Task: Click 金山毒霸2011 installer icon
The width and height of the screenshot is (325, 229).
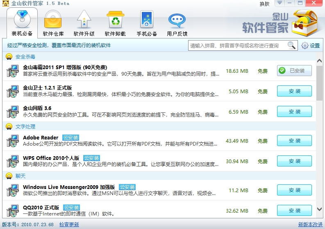Action: 13,71
